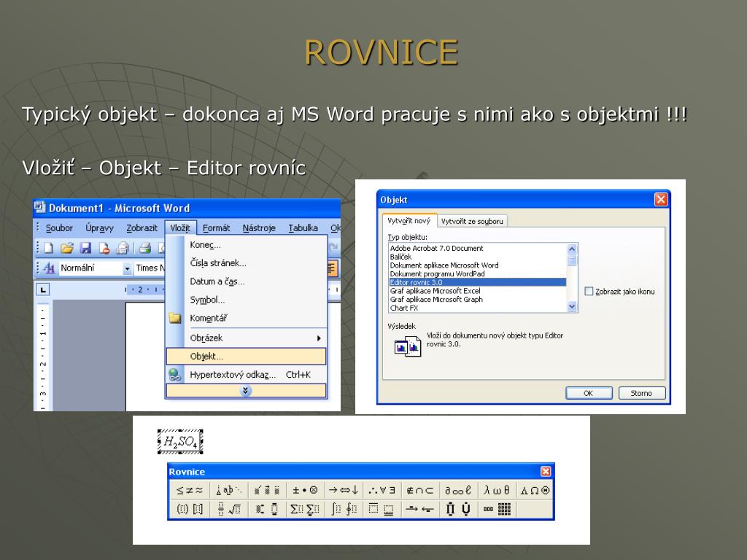
Task: Open uppercase Greek letters palette (Λ Ω)
Action: coord(535,490)
